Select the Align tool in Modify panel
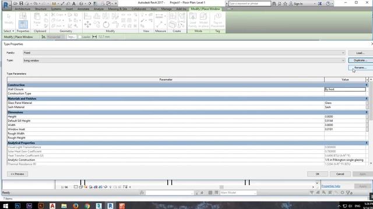 click(87, 16)
